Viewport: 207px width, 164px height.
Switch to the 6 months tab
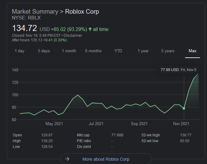pyautogui.click(x=93, y=51)
